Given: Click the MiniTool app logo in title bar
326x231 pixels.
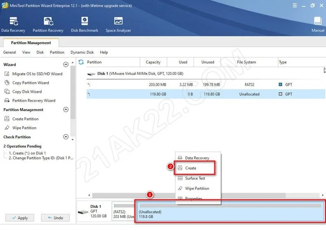Looking at the screenshot, I should click(5, 5).
